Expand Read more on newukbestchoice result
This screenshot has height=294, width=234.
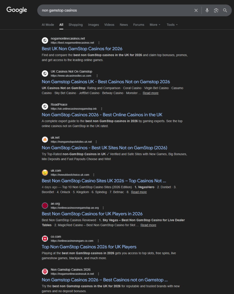(x=139, y=192)
